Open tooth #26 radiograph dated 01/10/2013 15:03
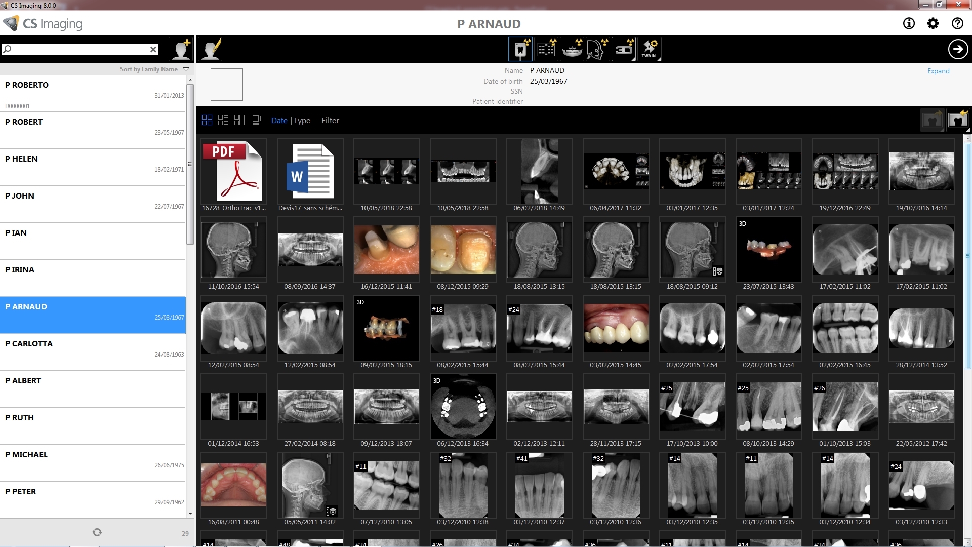Screen dimensions: 972x547 coord(845,407)
